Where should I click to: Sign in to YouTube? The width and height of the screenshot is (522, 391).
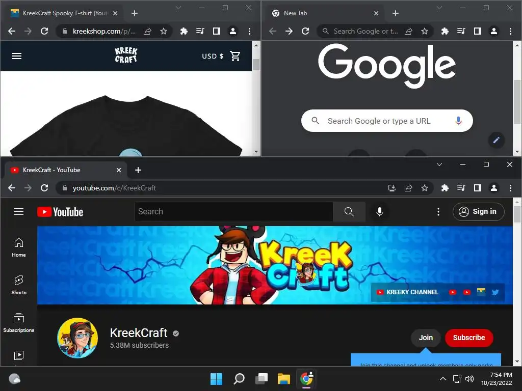click(x=478, y=211)
